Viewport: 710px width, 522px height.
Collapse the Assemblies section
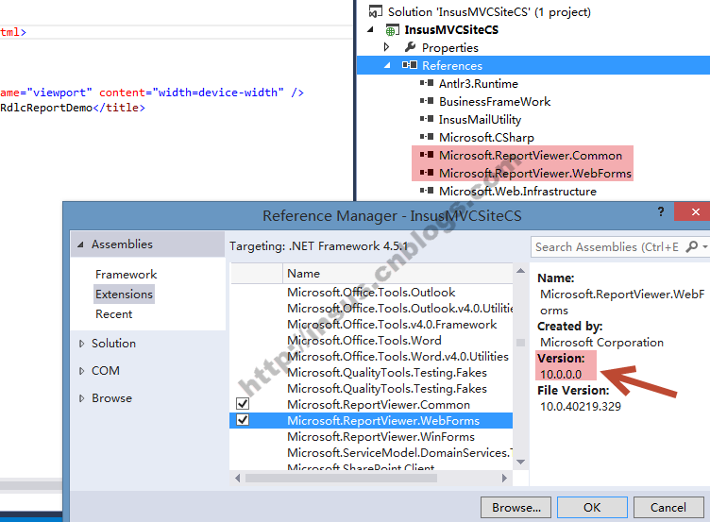[80, 244]
